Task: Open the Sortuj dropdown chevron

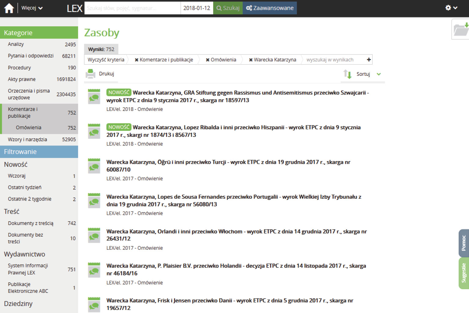Action: pyautogui.click(x=379, y=74)
